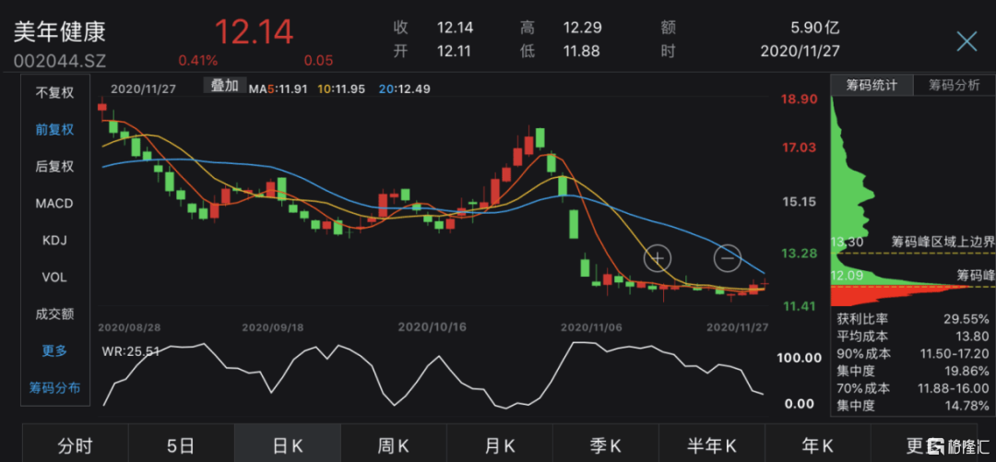
Task: Open the 季K quarterly candlestick tab
Action: (605, 444)
